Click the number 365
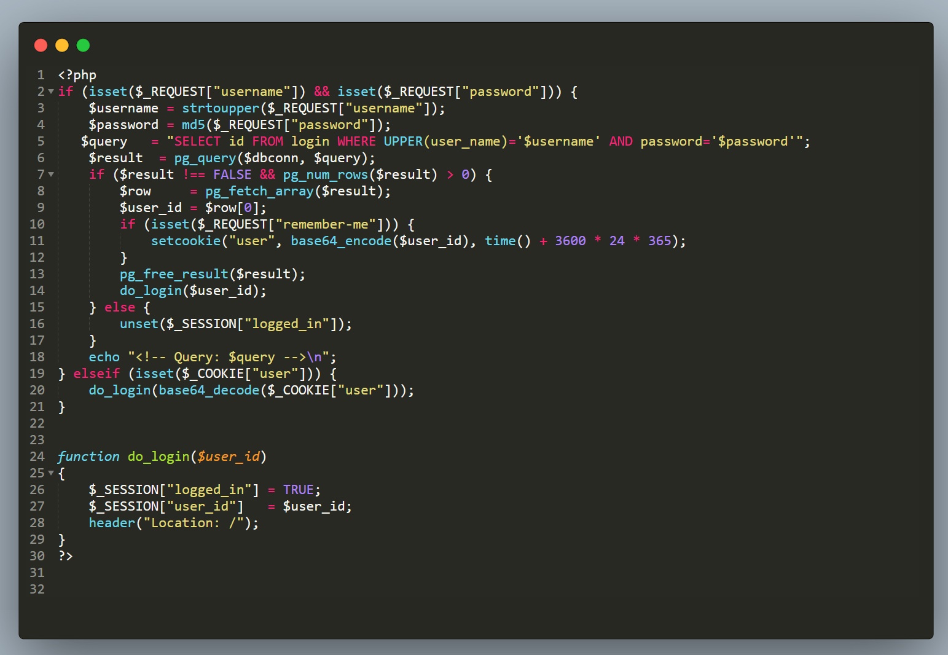 coord(659,241)
